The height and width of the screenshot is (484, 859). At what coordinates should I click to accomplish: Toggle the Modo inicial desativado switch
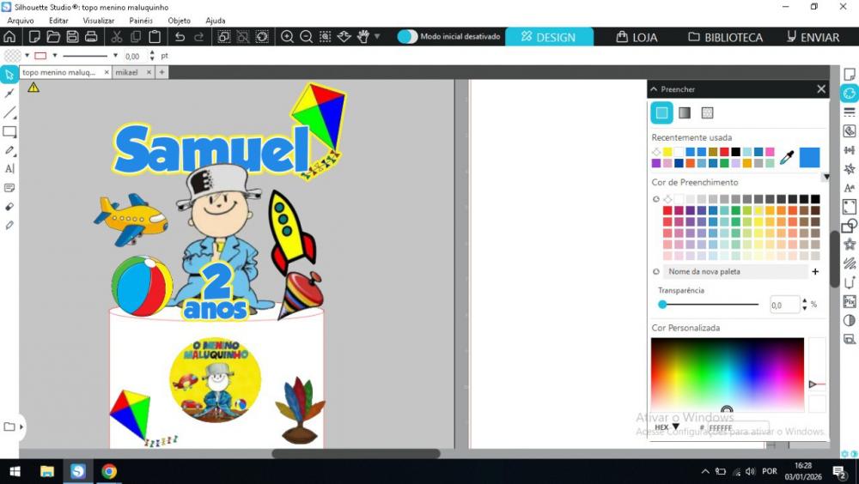click(x=407, y=37)
